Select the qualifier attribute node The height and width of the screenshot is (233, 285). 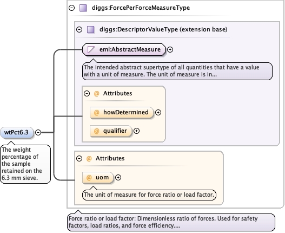coord(111,131)
